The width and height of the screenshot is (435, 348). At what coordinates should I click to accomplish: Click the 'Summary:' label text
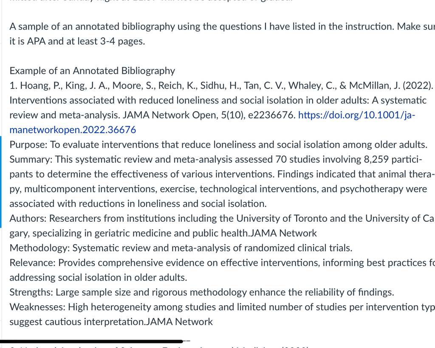pos(31,159)
